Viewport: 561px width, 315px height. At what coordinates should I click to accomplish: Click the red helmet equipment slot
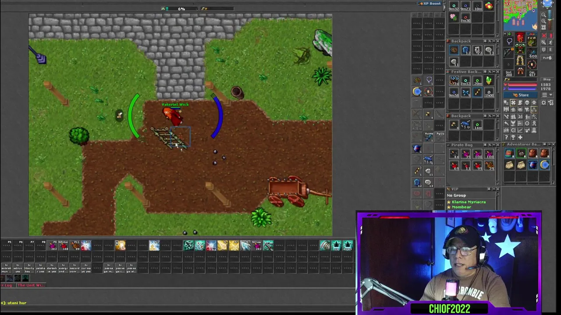click(520, 38)
